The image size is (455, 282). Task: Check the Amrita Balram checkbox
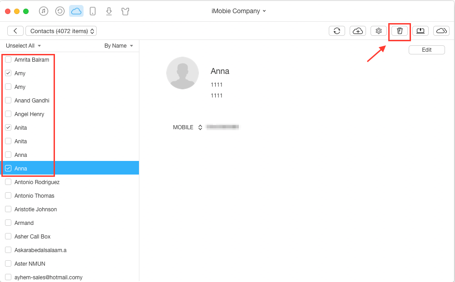click(x=8, y=59)
